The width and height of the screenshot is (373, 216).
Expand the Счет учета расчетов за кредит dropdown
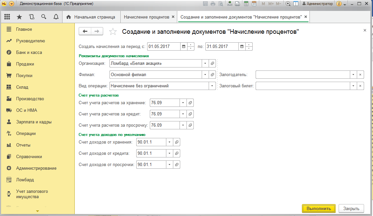183,114
